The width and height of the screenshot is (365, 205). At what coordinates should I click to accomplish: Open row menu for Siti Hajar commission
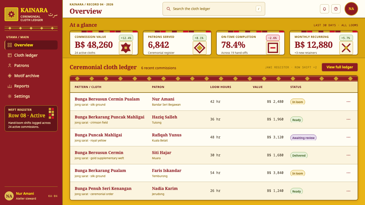[x=348, y=155]
